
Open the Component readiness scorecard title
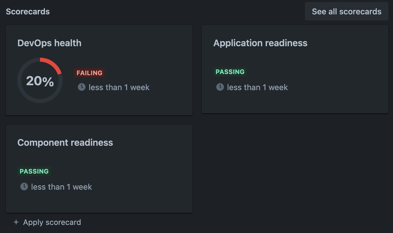pyautogui.click(x=65, y=142)
